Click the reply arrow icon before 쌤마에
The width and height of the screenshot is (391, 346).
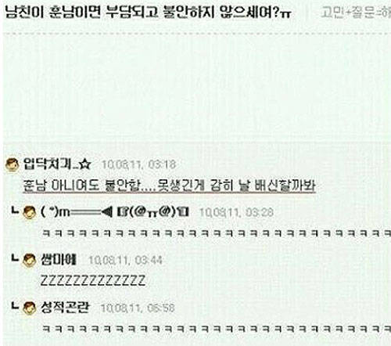point(15,258)
